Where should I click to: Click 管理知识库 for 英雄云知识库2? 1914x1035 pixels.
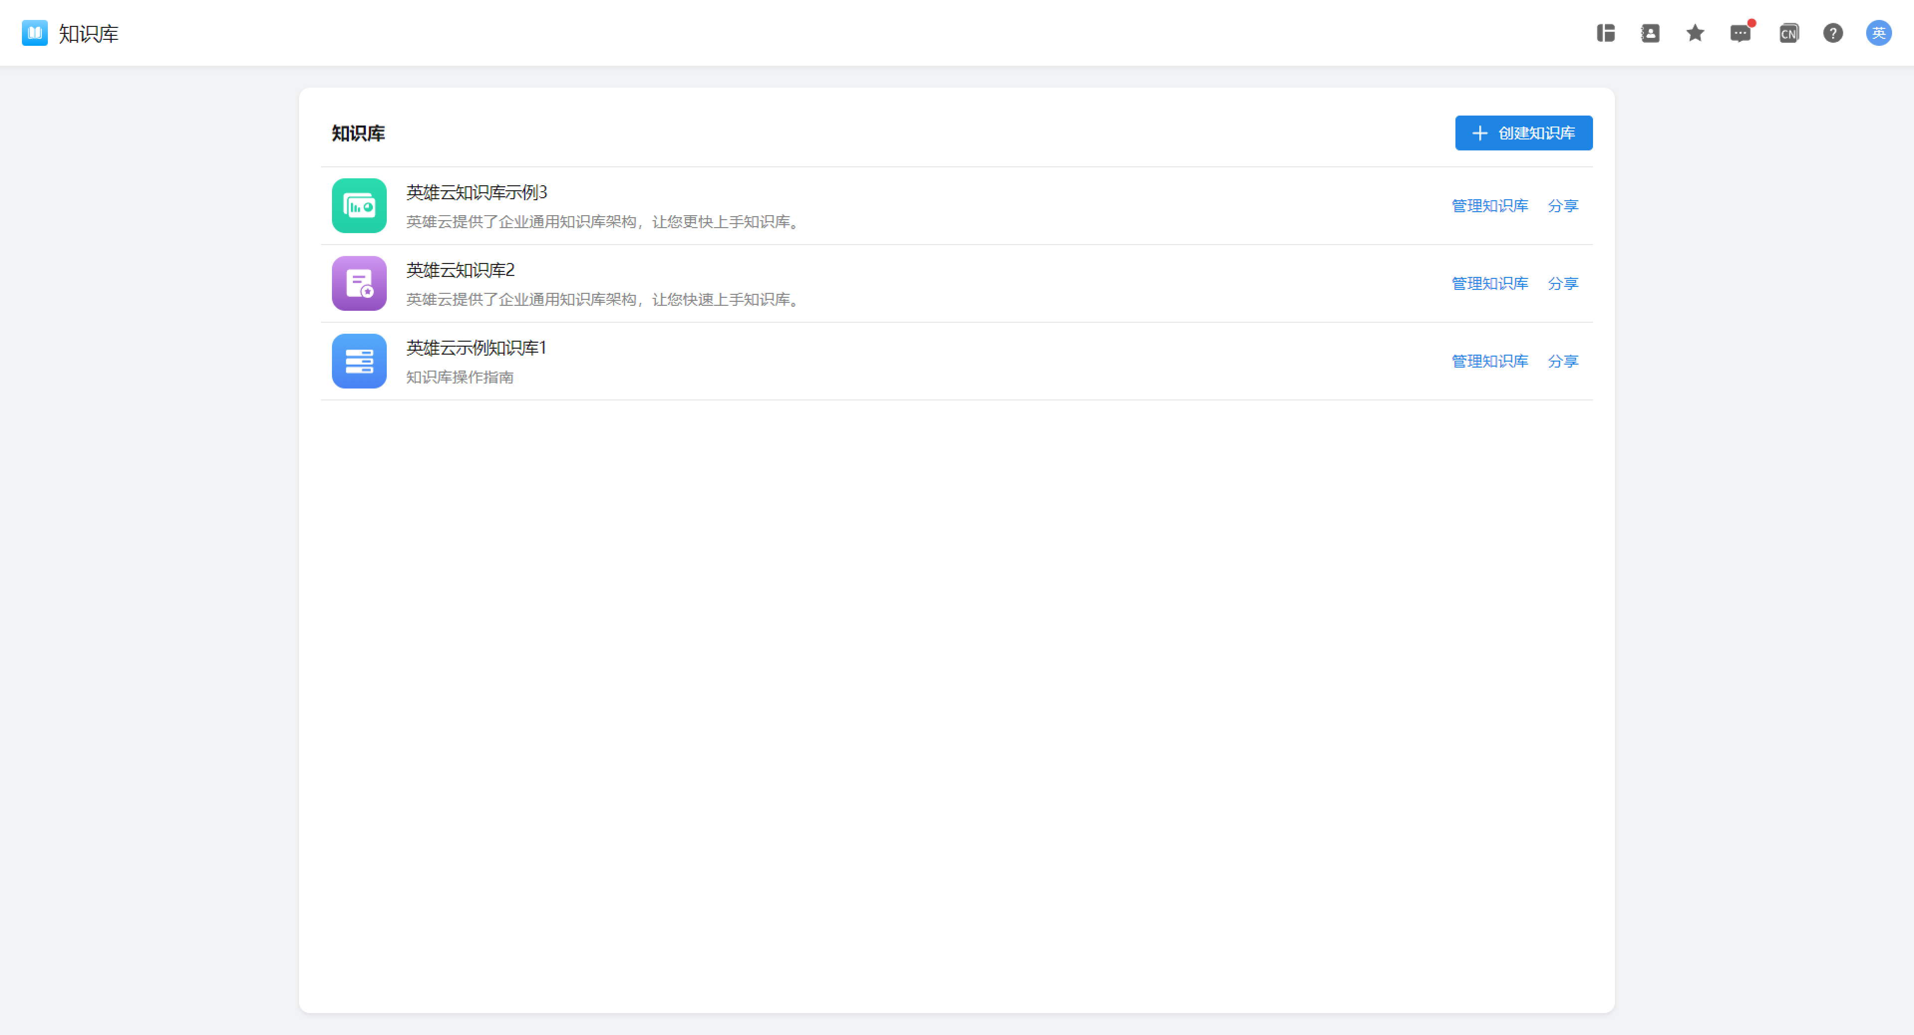point(1490,283)
